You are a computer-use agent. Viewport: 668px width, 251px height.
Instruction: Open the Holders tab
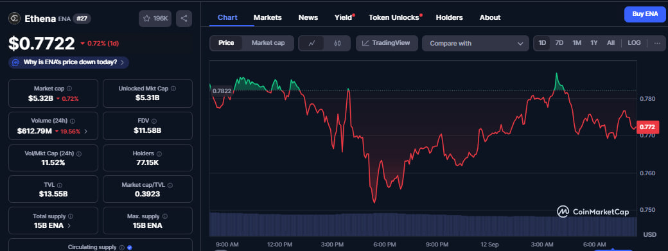tap(449, 17)
